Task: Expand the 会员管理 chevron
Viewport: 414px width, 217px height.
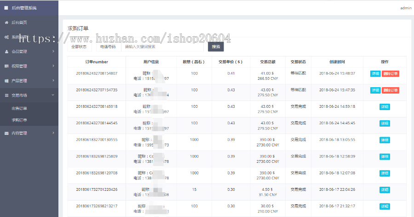Action: coord(53,51)
